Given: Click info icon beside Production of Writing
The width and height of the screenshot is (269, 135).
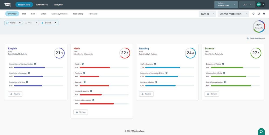Looking at the screenshot, I should [x=27, y=82].
